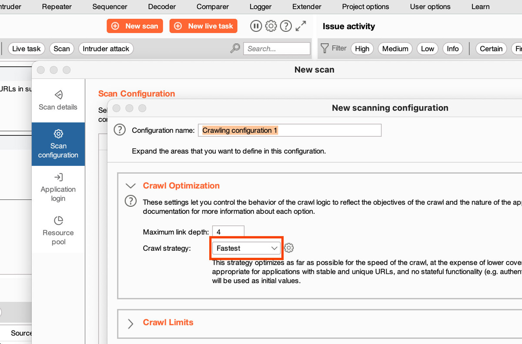
Task: Collapse the Crawl Optimization section
Action: pos(130,186)
